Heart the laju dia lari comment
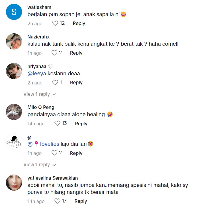 click(x=54, y=153)
